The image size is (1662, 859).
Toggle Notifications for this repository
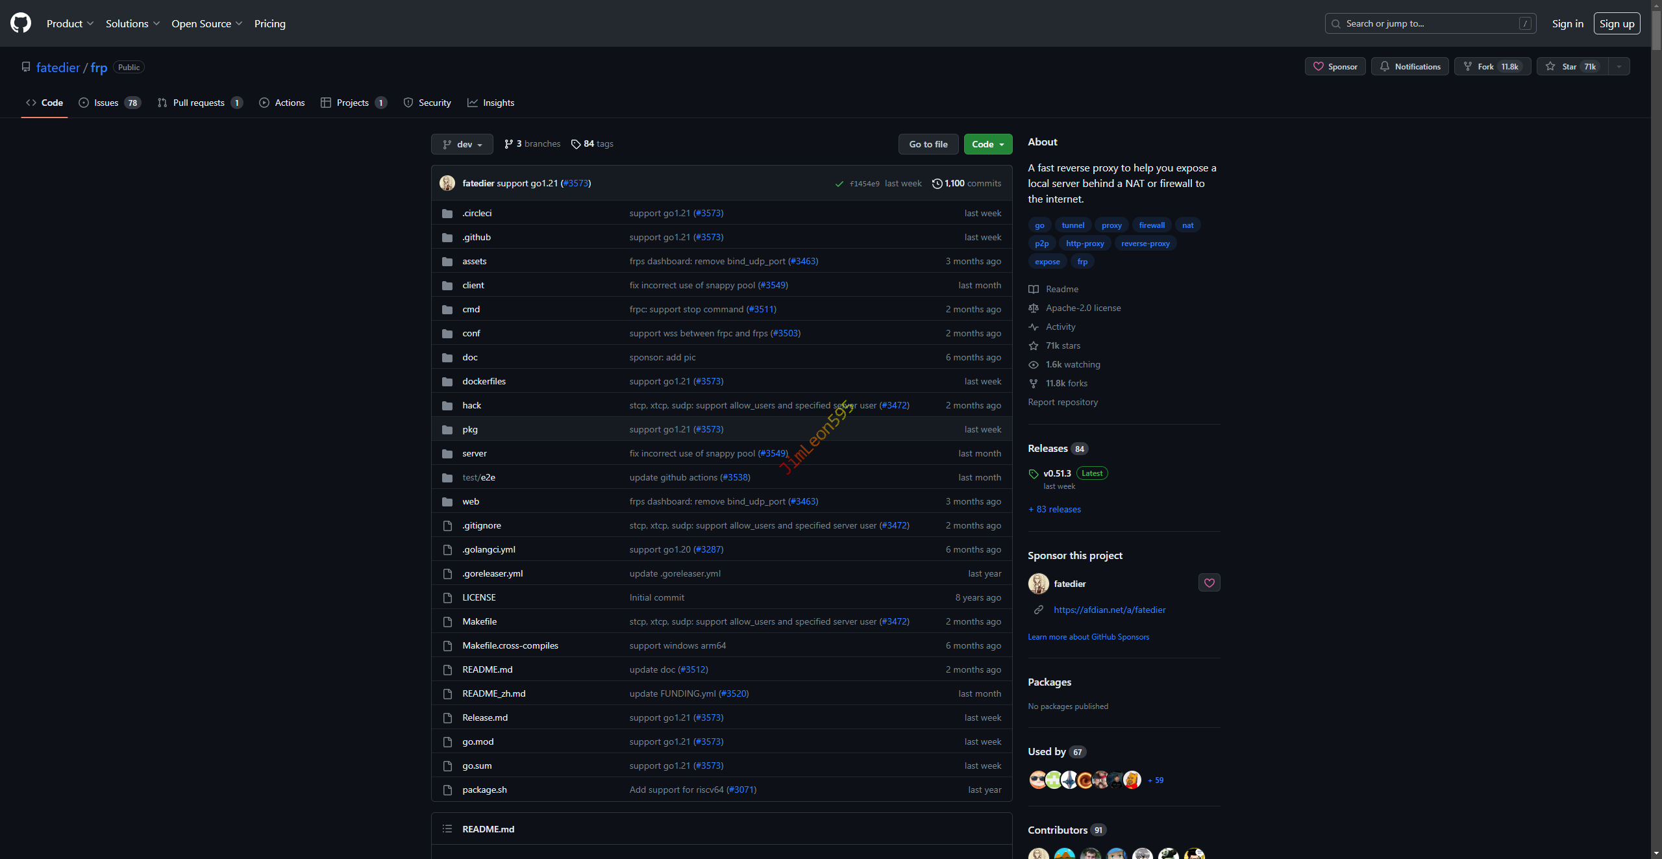1409,67
